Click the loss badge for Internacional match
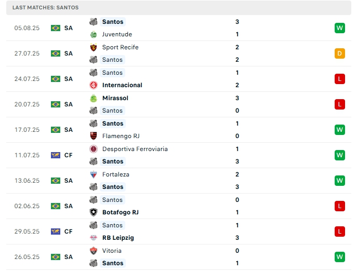357x272 pixels. [x=340, y=79]
